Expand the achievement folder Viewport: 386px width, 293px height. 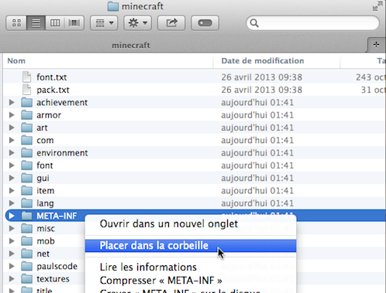[x=12, y=102]
